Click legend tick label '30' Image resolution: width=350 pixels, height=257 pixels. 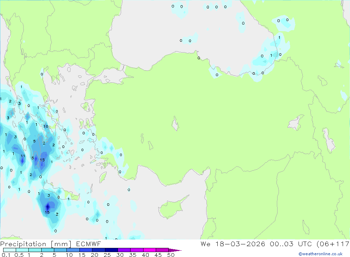[120, 255]
